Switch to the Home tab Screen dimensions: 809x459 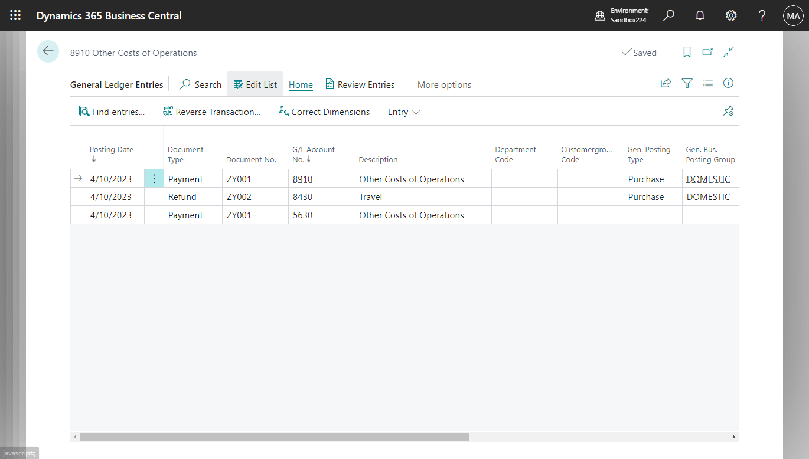301,84
